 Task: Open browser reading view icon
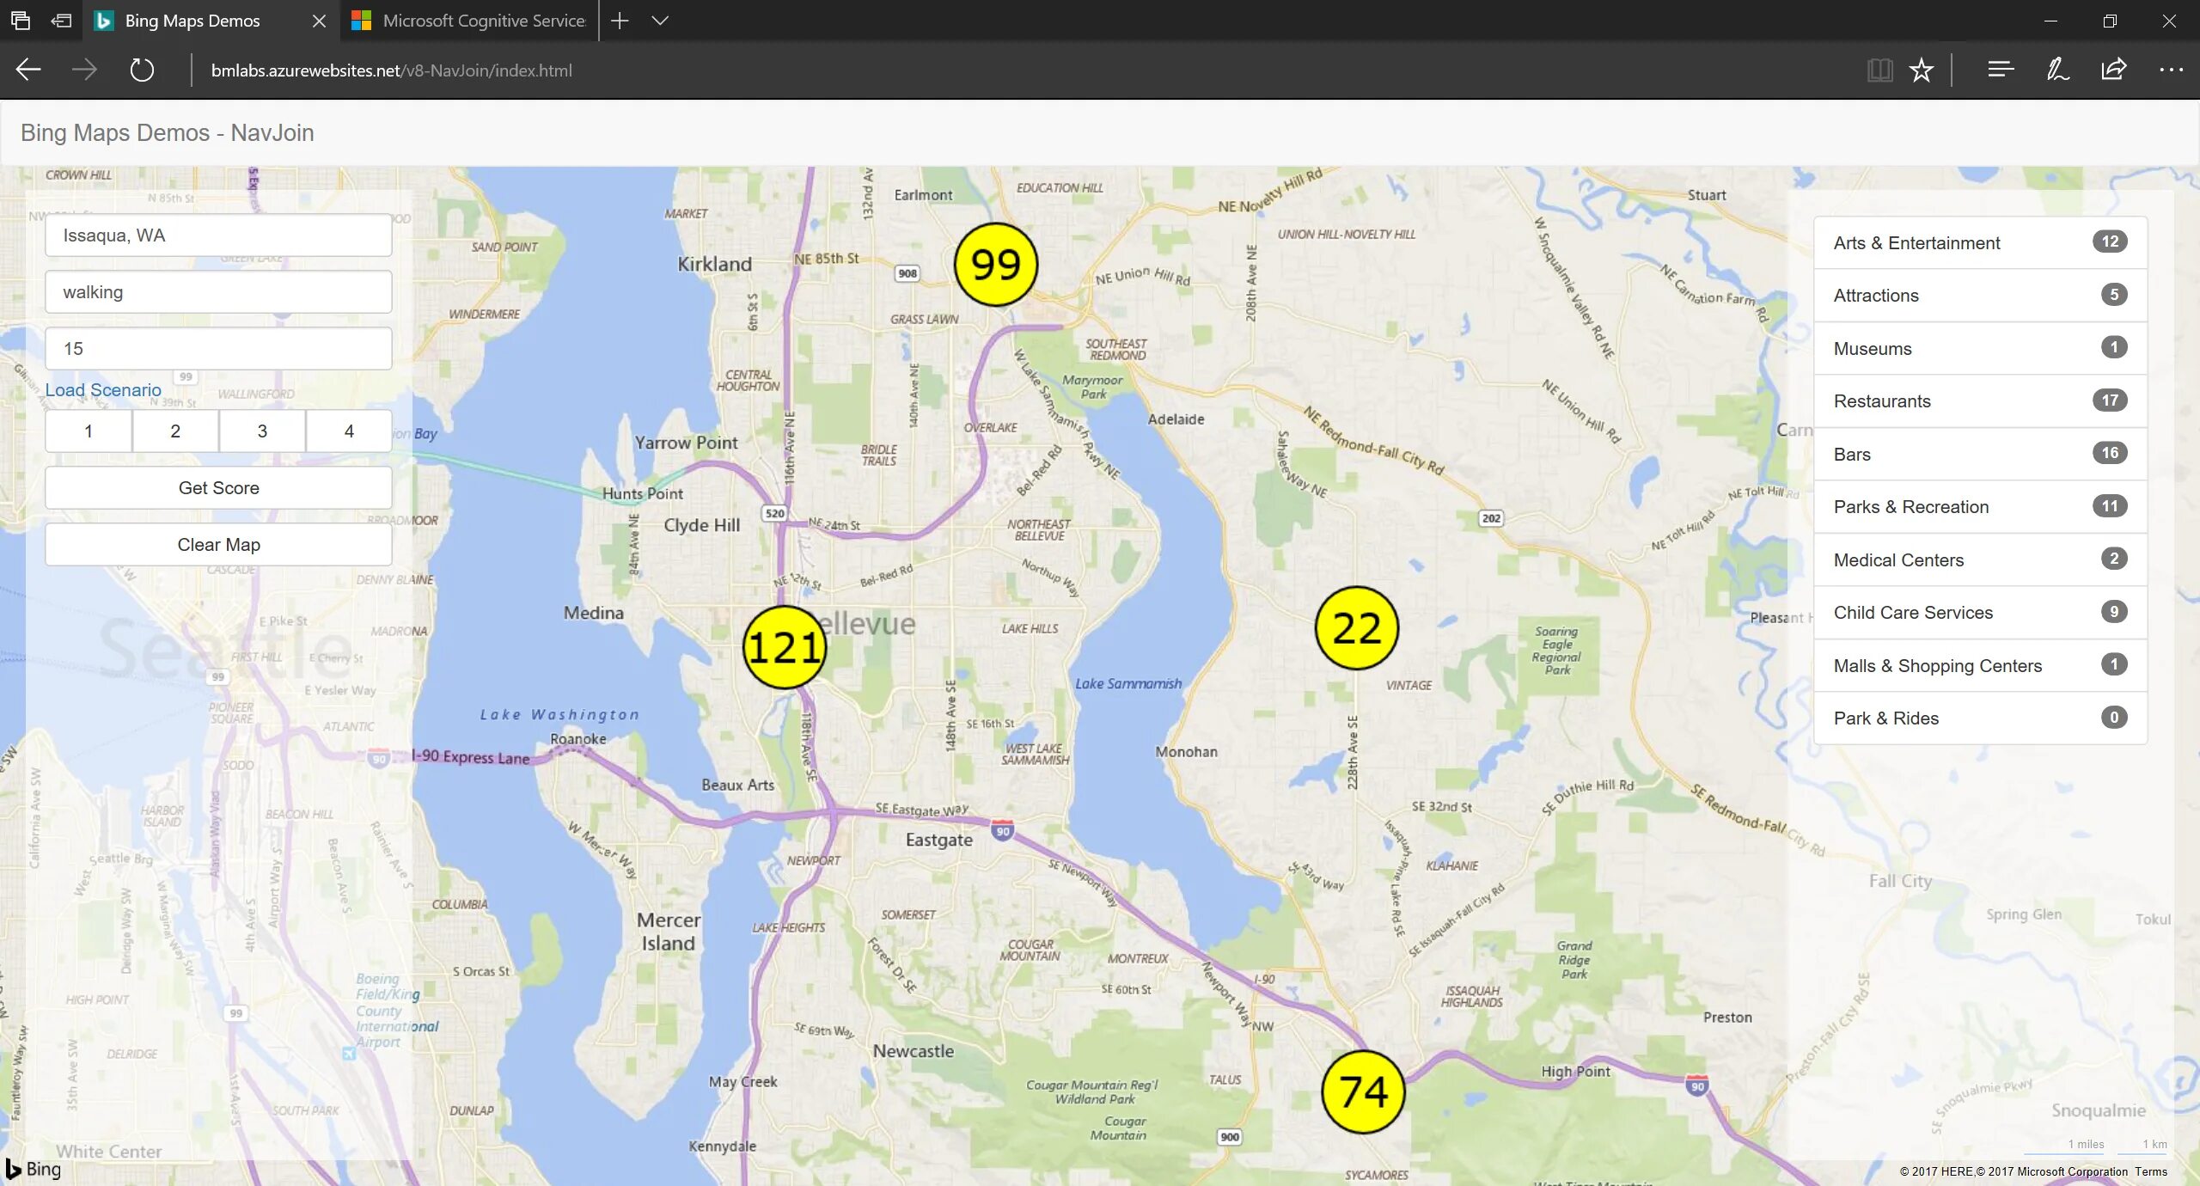[x=1879, y=70]
